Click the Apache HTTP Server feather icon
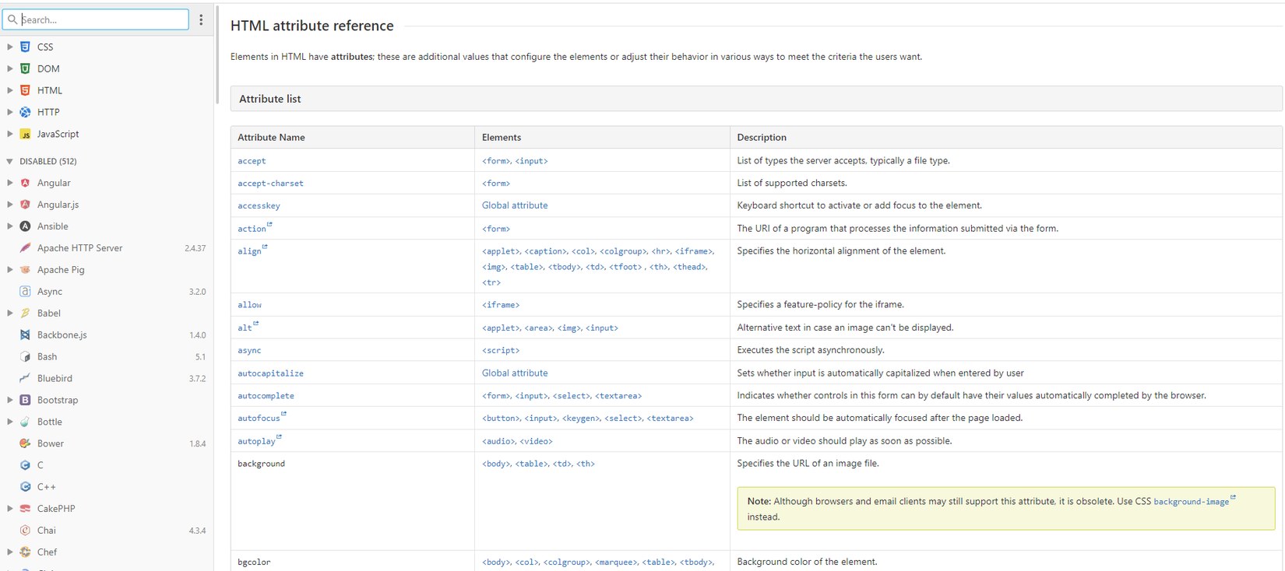The image size is (1285, 571). (25, 248)
